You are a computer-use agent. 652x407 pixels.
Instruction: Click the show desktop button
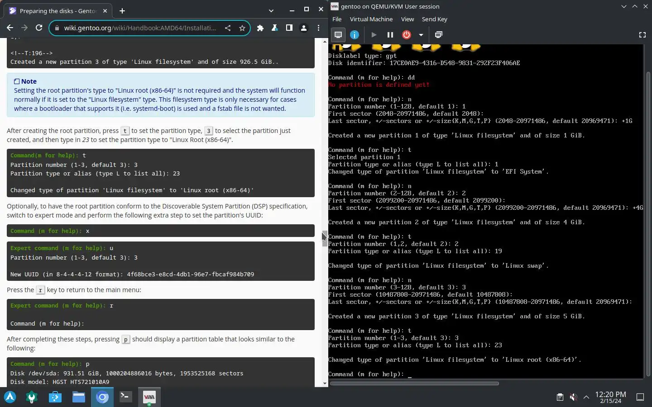click(640, 397)
